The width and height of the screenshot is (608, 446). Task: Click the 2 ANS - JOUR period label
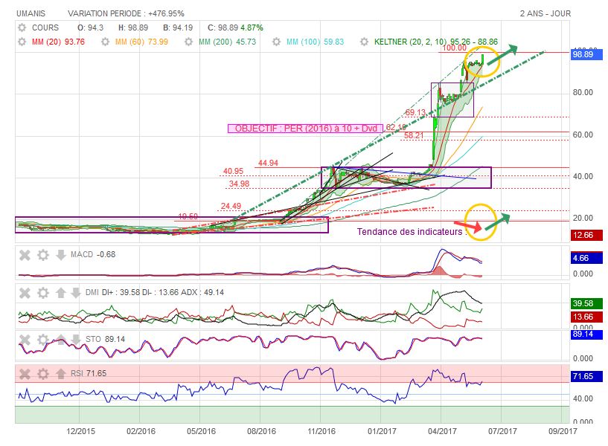pyautogui.click(x=545, y=13)
